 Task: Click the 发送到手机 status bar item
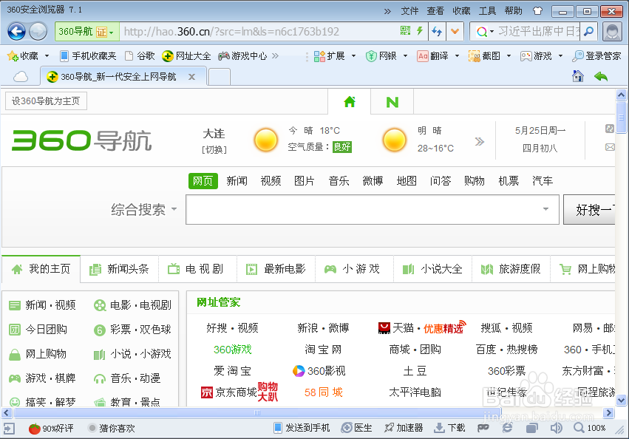click(x=302, y=428)
